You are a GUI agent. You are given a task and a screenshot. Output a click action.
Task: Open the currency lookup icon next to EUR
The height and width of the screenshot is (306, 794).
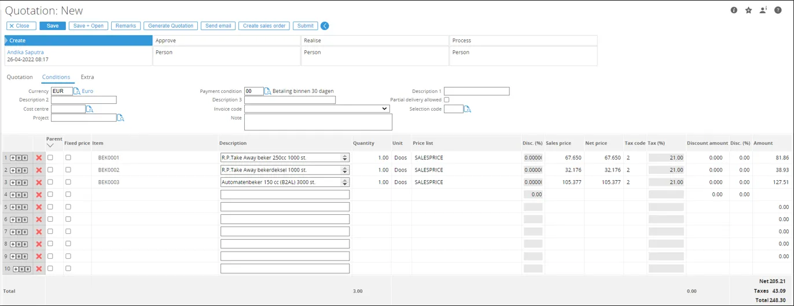[77, 91]
